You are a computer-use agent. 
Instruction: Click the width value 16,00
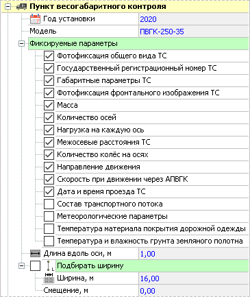click(194, 278)
